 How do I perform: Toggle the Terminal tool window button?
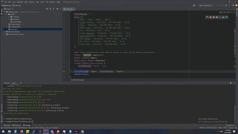27,125
